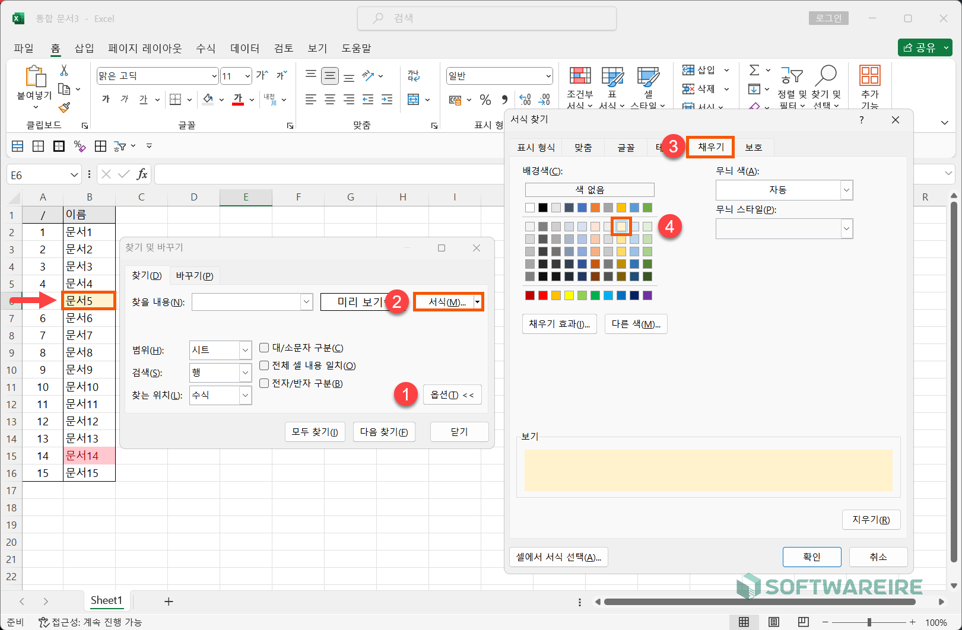Image resolution: width=962 pixels, height=630 pixels.
Task: Click the Cut scissors icon
Action: pos(64,70)
